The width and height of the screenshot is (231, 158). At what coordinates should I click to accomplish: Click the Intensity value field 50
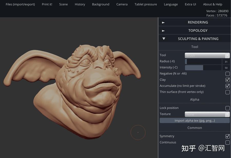point(226,68)
